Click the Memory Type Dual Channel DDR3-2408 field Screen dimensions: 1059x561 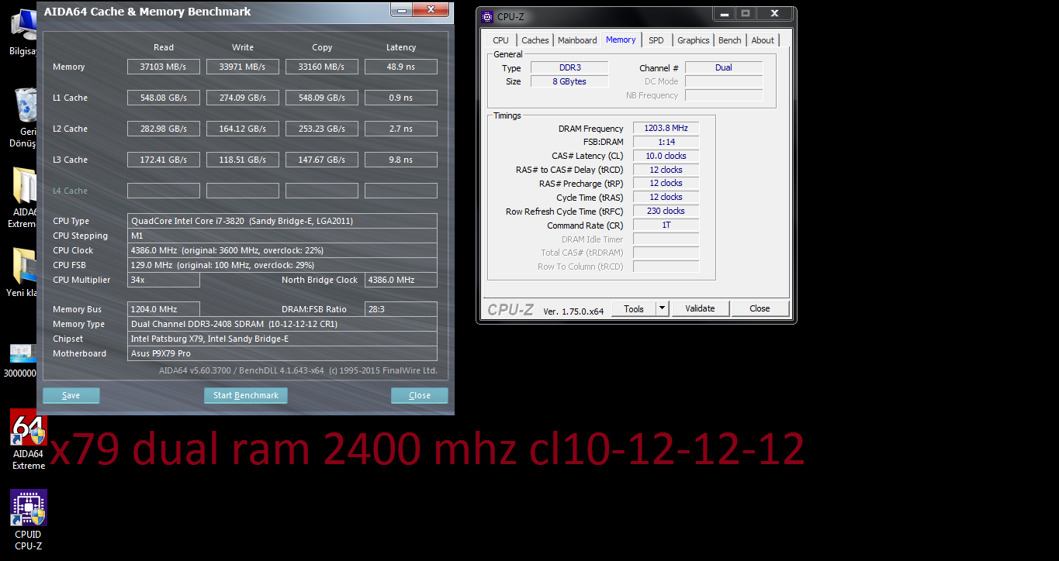tap(282, 324)
